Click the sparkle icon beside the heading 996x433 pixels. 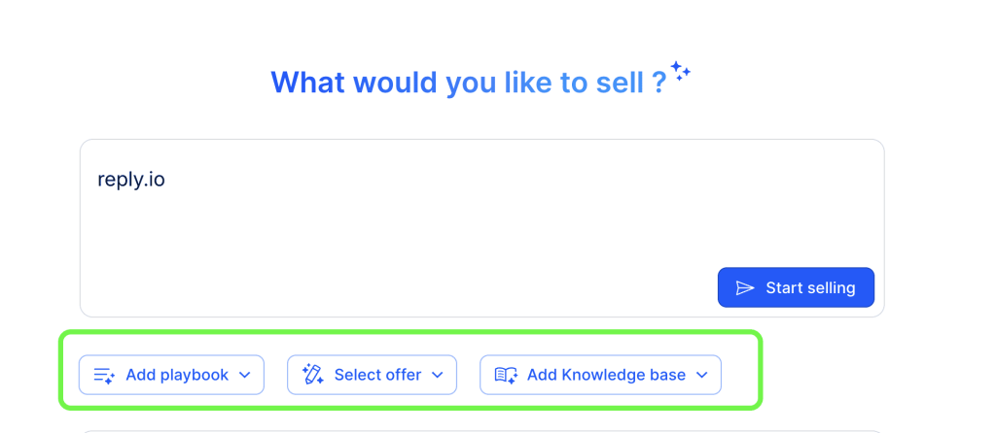click(x=680, y=72)
